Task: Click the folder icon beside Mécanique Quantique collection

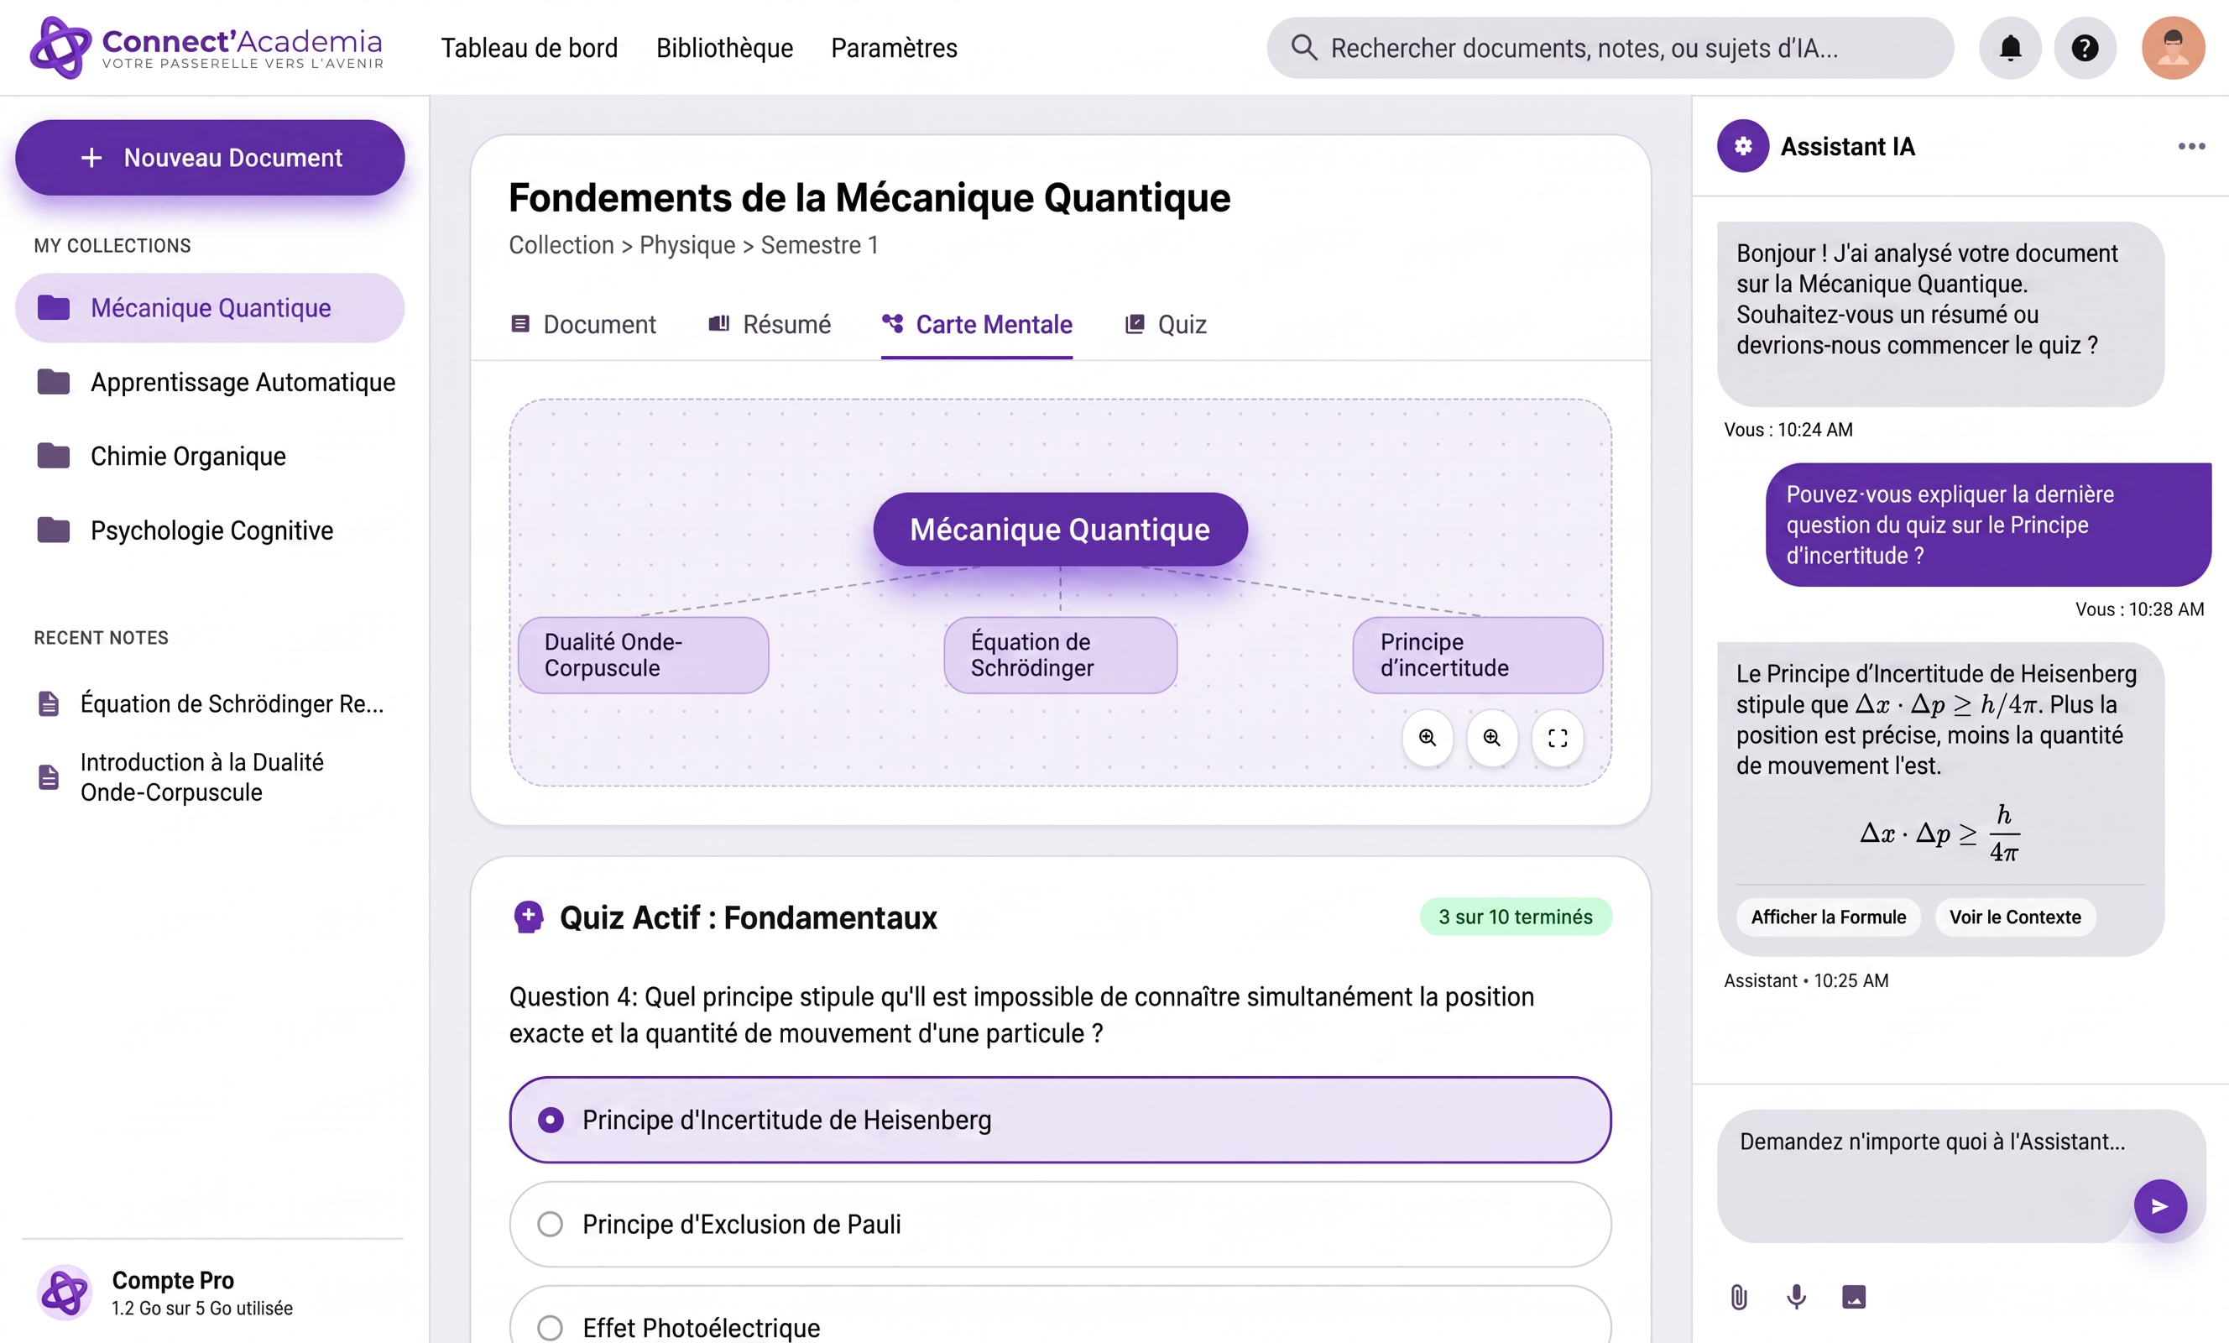Action: 54,308
